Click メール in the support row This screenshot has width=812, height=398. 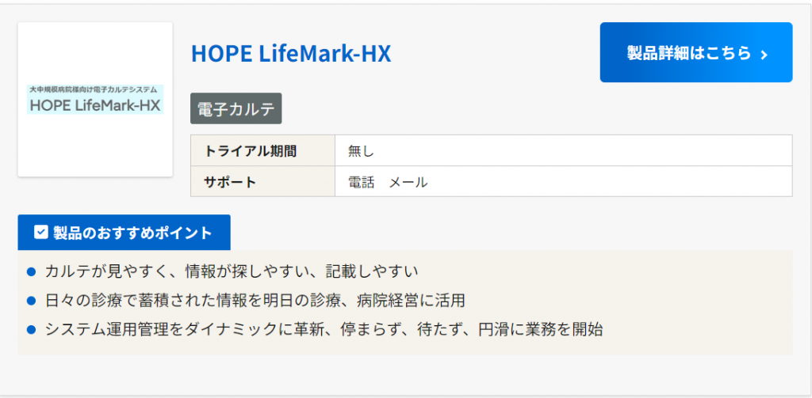408,182
